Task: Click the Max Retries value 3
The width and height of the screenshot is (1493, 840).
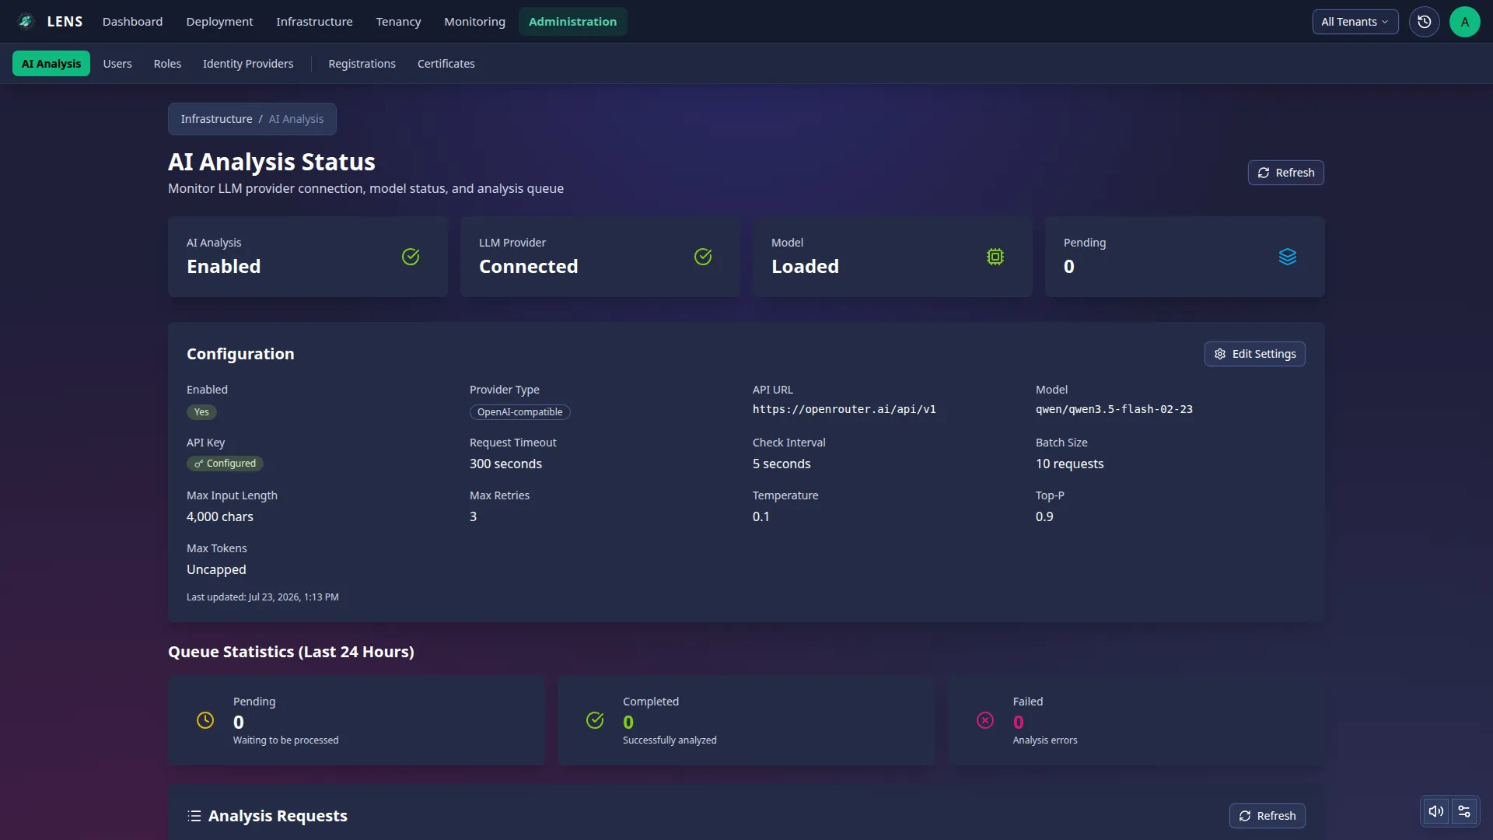Action: [473, 516]
